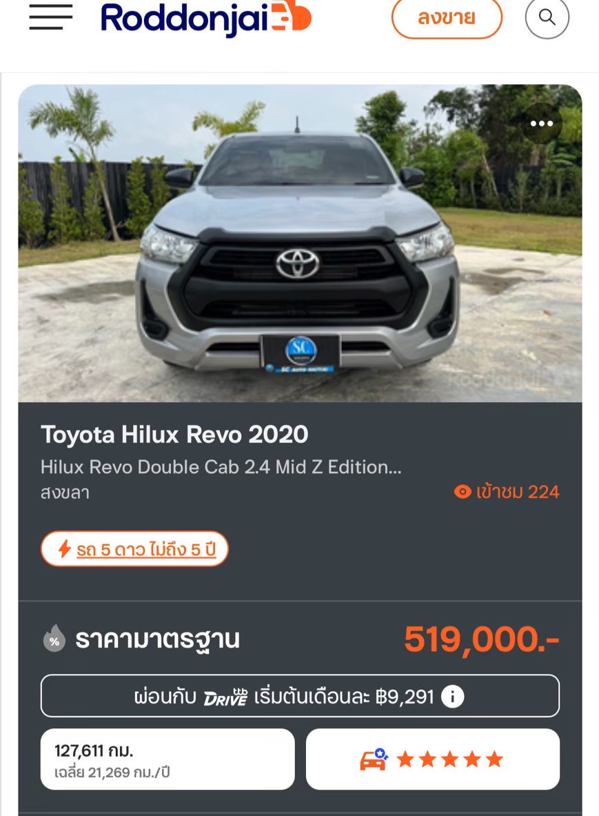Click the car rating icon beside stars
The image size is (599, 816).
pyautogui.click(x=374, y=759)
